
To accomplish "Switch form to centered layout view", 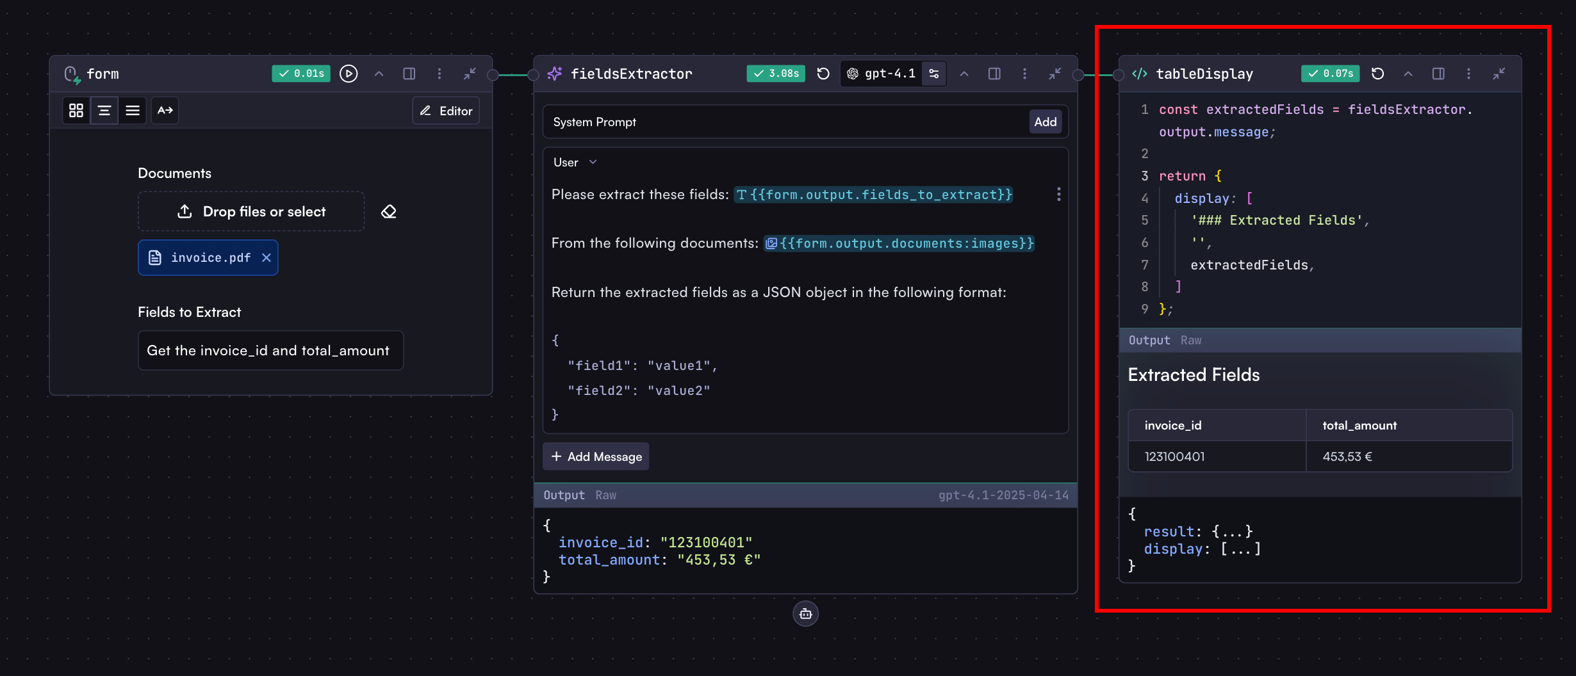I will (104, 111).
